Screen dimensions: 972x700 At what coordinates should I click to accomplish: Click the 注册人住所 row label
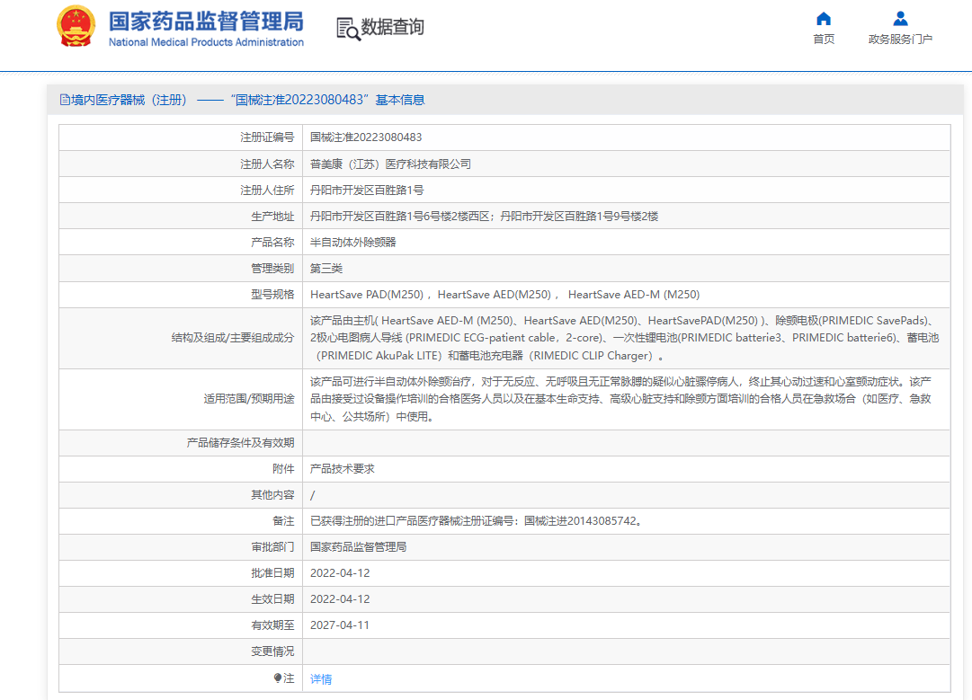(x=267, y=191)
